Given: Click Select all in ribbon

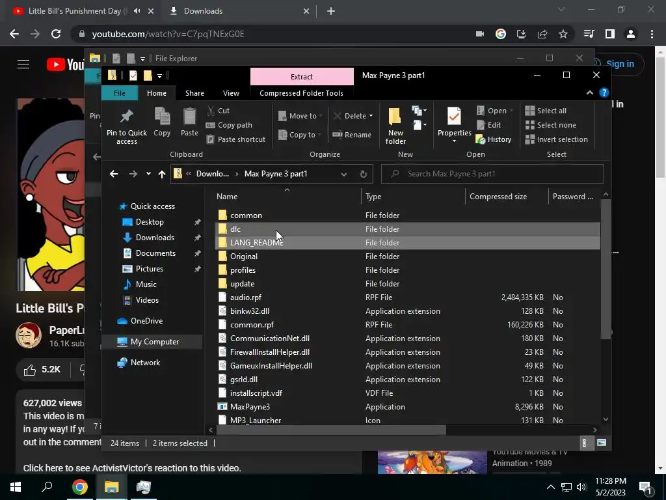Looking at the screenshot, I should click(546, 111).
